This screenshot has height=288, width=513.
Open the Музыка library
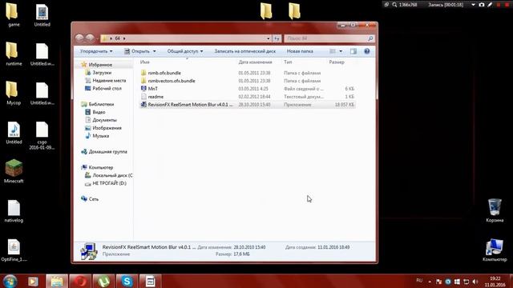pos(100,136)
